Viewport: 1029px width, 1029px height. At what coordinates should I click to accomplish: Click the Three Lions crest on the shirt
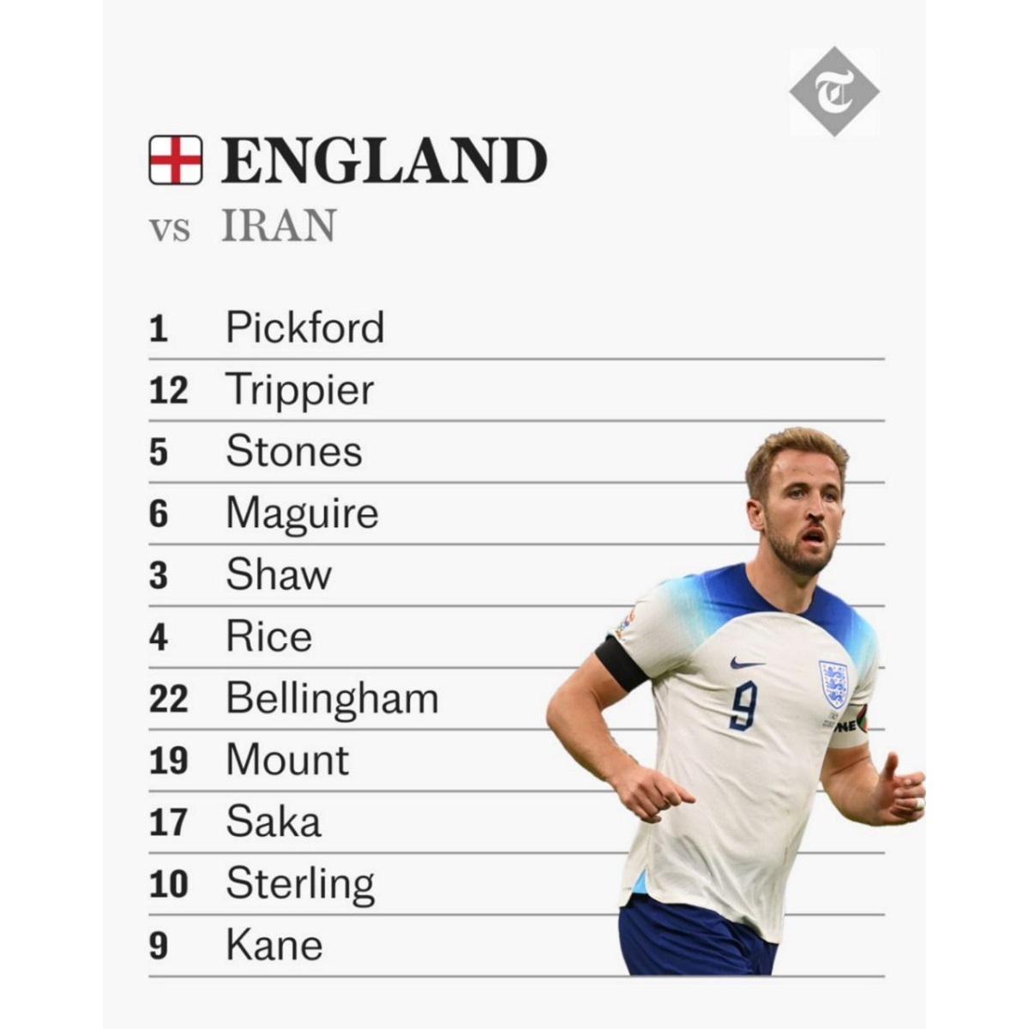(833, 683)
